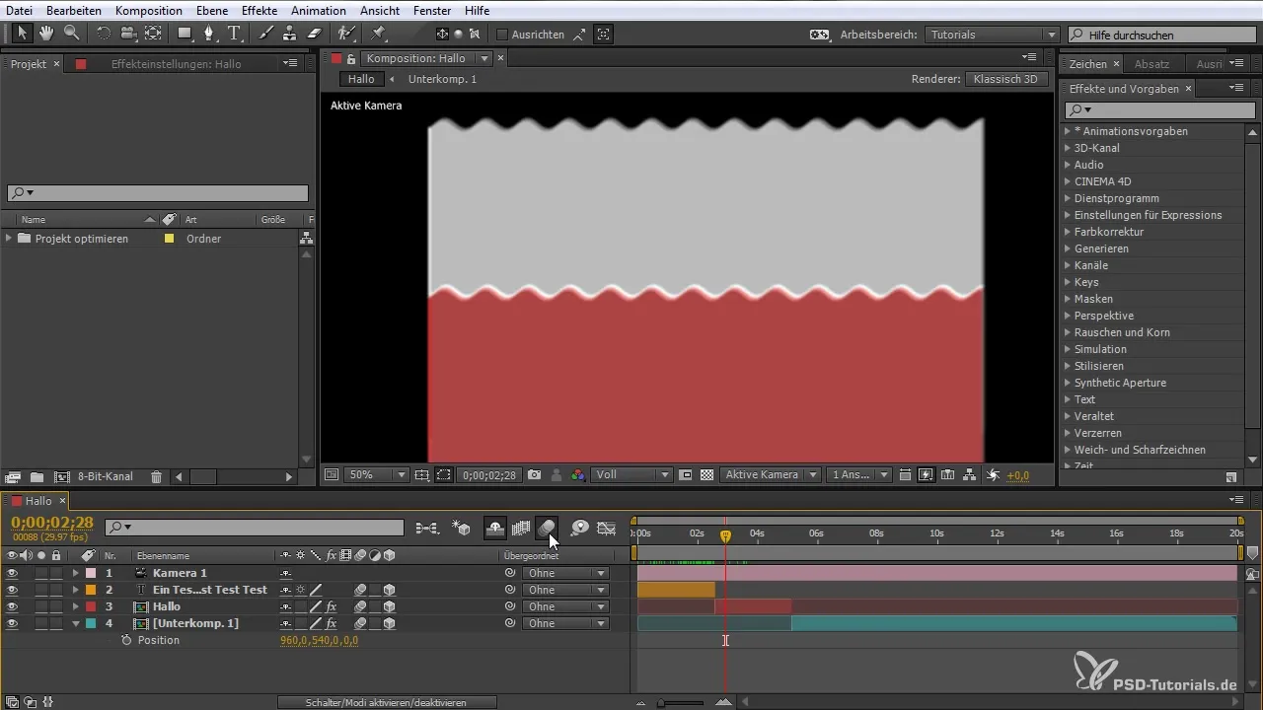The height and width of the screenshot is (710, 1263).
Task: Click 8-Bit-Kanal color depth button
Action: click(x=106, y=476)
